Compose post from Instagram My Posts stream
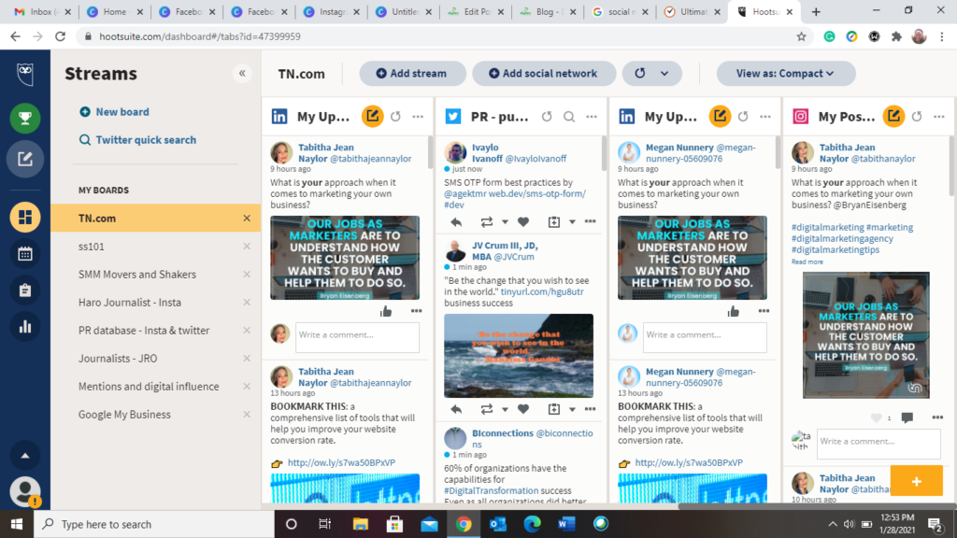The width and height of the screenshot is (957, 538). 894,116
